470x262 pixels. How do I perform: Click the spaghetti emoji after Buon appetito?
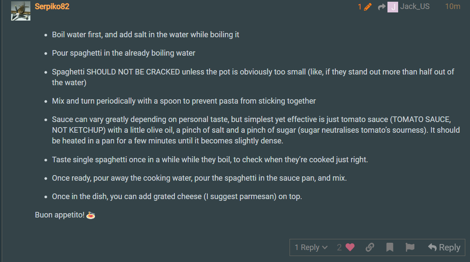(x=91, y=215)
